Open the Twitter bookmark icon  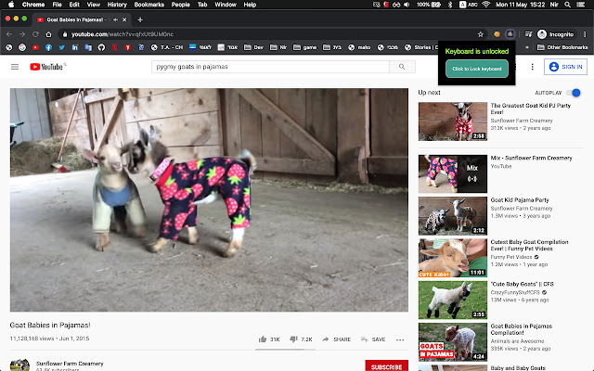coord(62,47)
